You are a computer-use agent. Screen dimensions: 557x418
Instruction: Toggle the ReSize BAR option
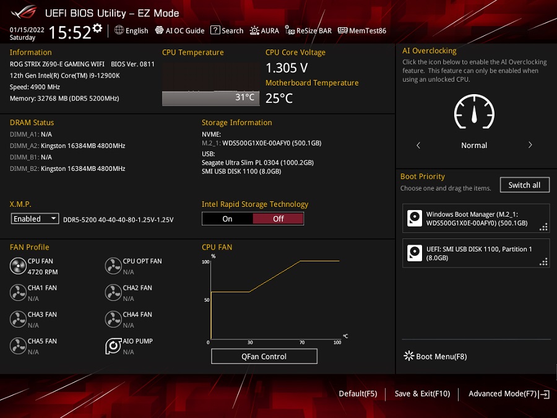[308, 30]
